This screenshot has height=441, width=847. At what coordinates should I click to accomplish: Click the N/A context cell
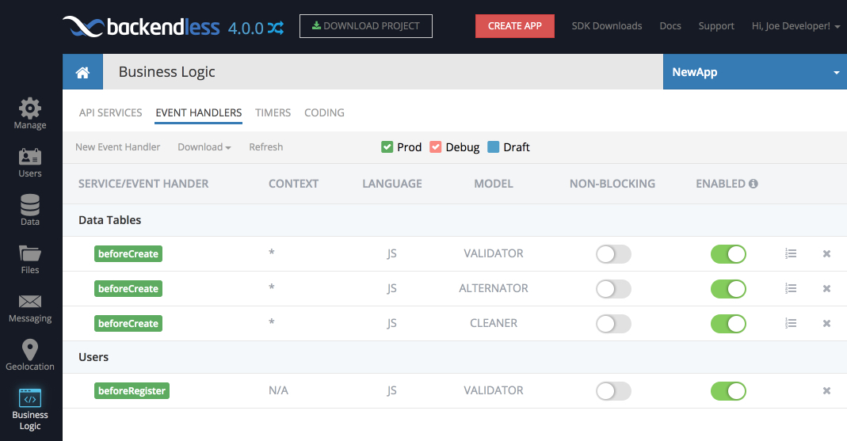(278, 390)
